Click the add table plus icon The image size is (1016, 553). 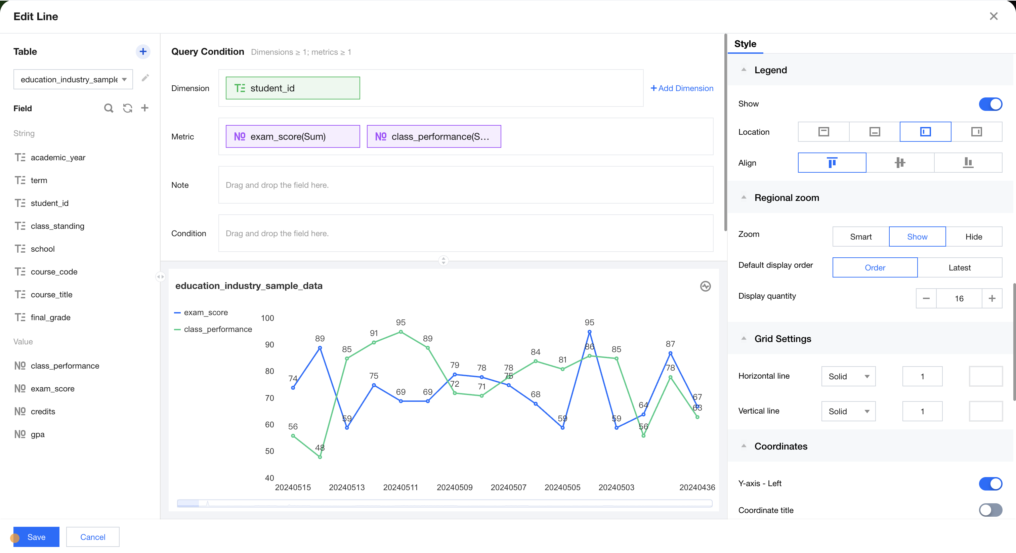pyautogui.click(x=143, y=51)
